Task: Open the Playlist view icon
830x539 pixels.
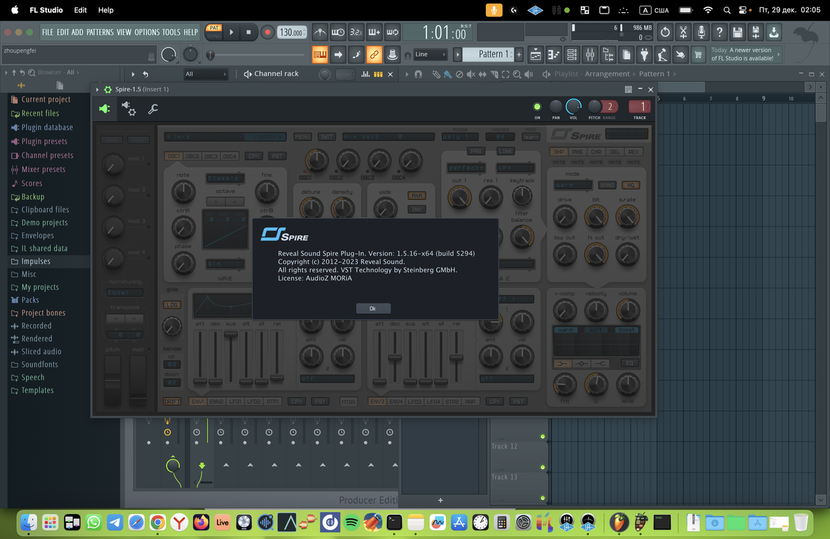Action: click(536, 54)
